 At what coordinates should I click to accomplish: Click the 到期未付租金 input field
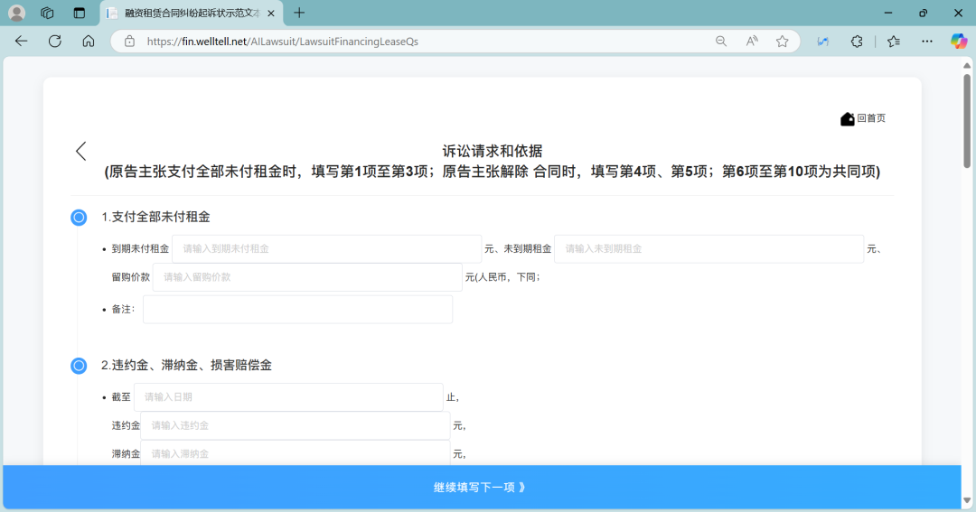(326, 248)
